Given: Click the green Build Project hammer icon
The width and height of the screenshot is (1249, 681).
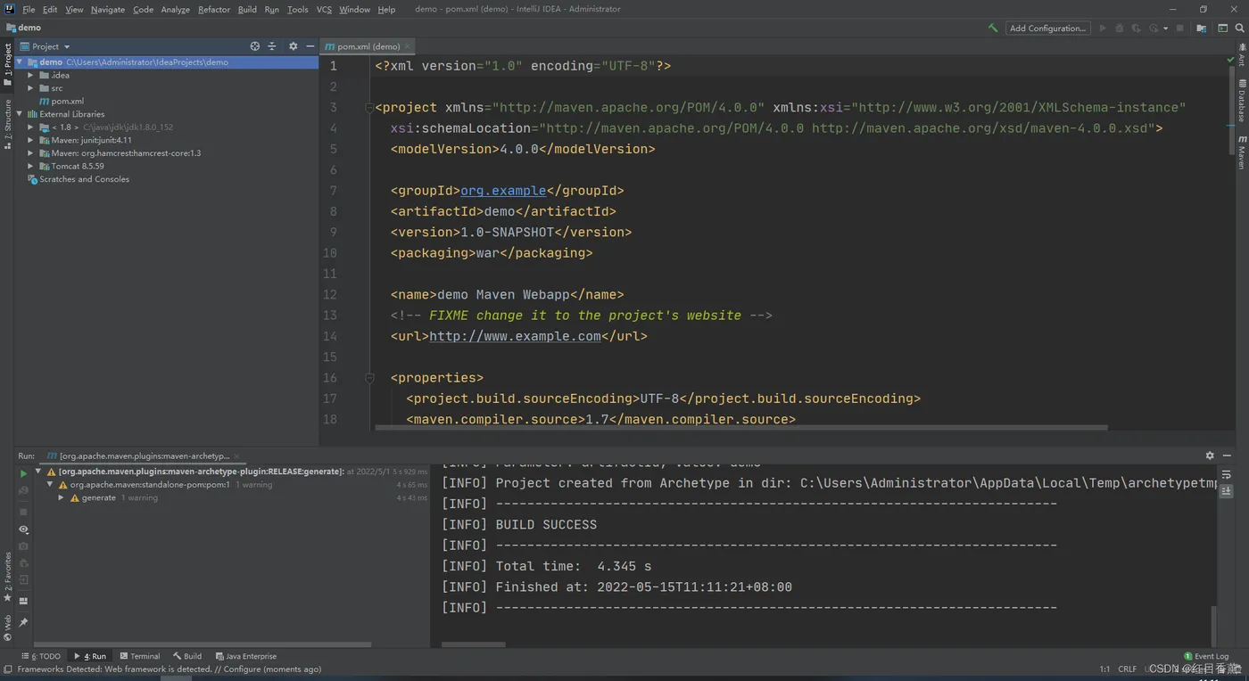Looking at the screenshot, I should [x=993, y=28].
